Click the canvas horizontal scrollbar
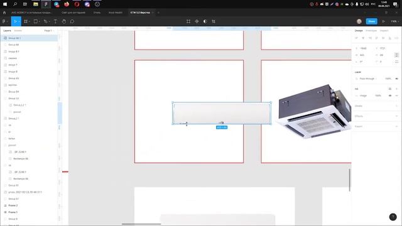Viewport: 402px width, 226px height. (141, 224)
